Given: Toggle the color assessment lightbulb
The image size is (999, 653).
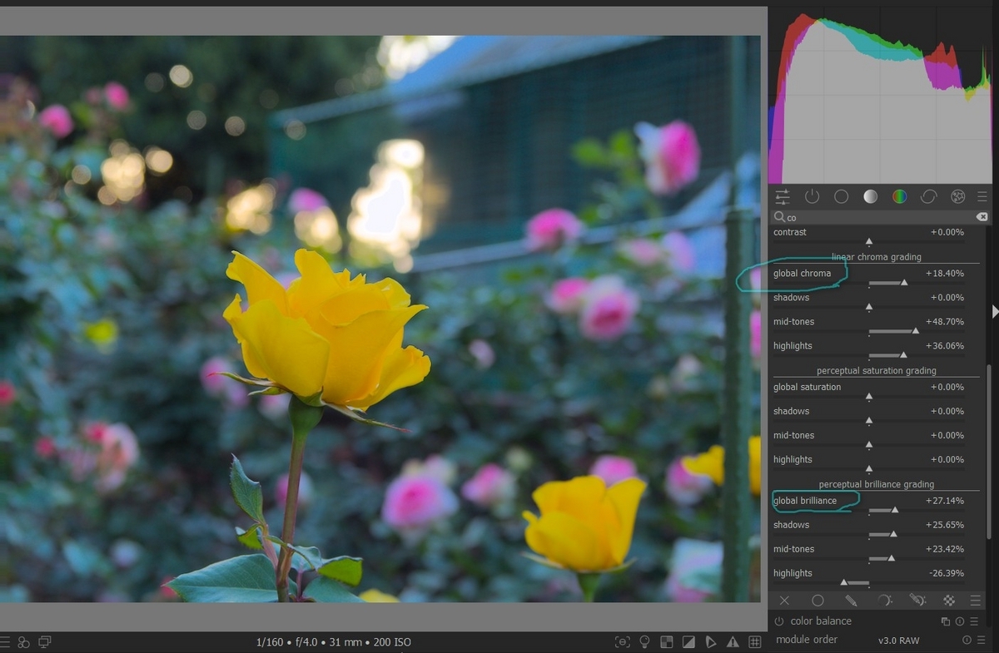Looking at the screenshot, I should click(644, 642).
